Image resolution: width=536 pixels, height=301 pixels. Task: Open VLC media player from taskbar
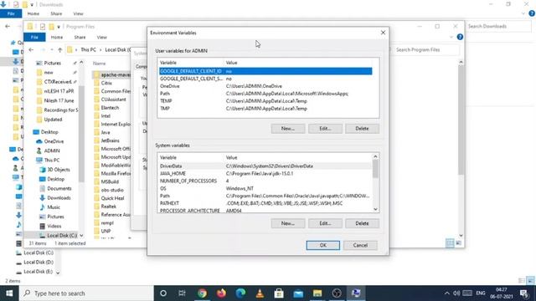pos(260,293)
